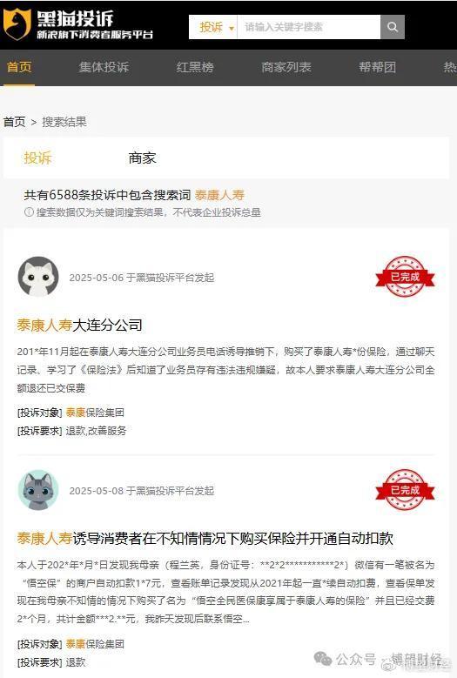
Task: Open the gray cat user avatar
Action: [x=38, y=490]
